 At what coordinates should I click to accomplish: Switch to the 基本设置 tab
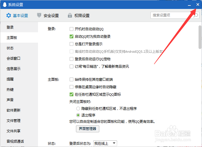pos(17,16)
